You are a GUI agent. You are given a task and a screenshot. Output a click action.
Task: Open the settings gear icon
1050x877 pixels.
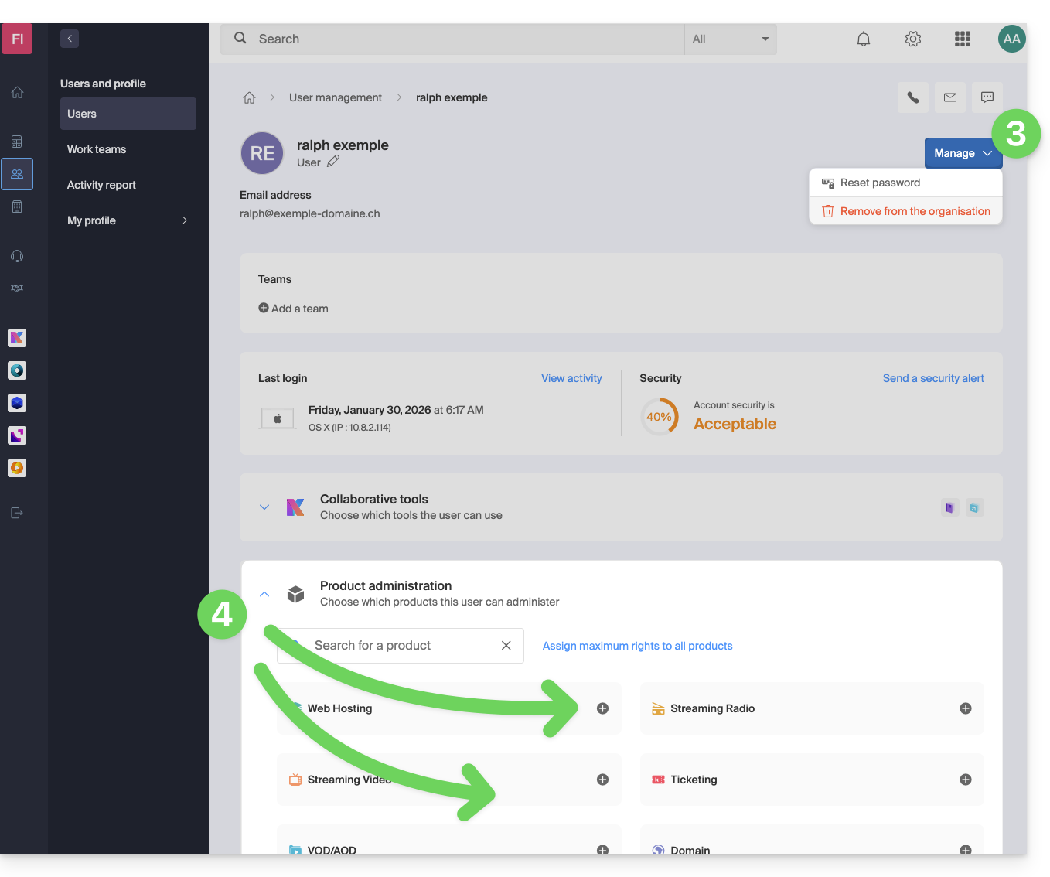click(913, 39)
